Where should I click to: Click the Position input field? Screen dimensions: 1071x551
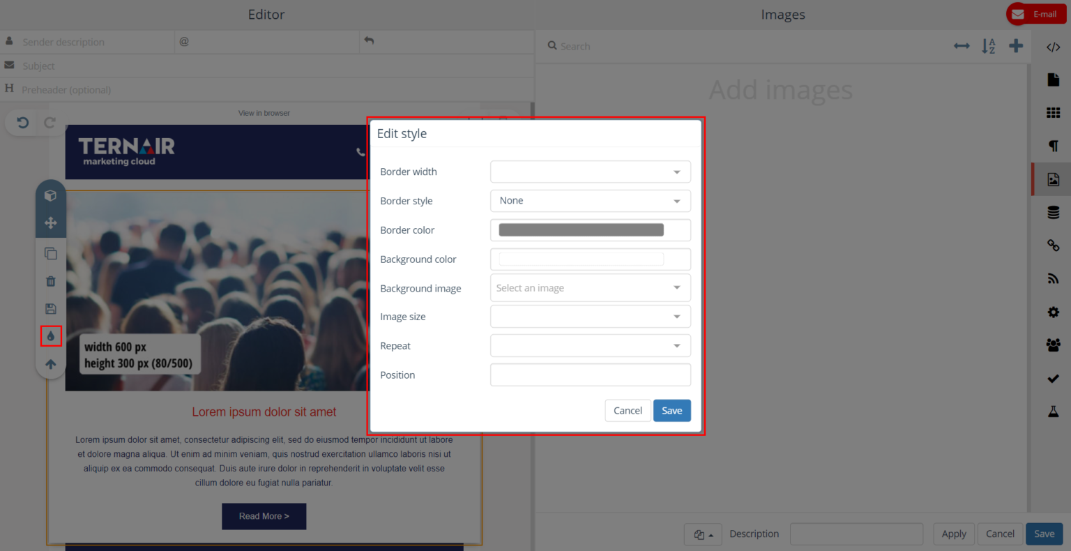pos(591,375)
